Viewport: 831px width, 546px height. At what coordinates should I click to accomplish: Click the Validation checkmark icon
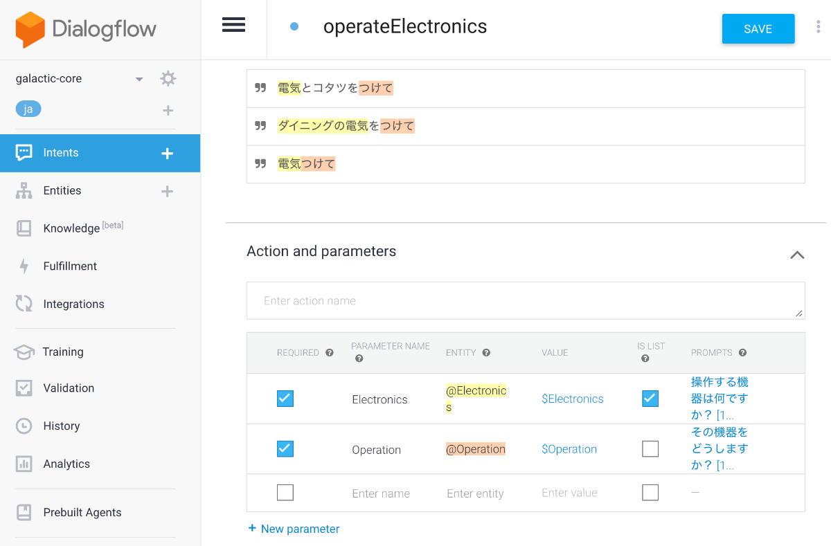tap(24, 388)
